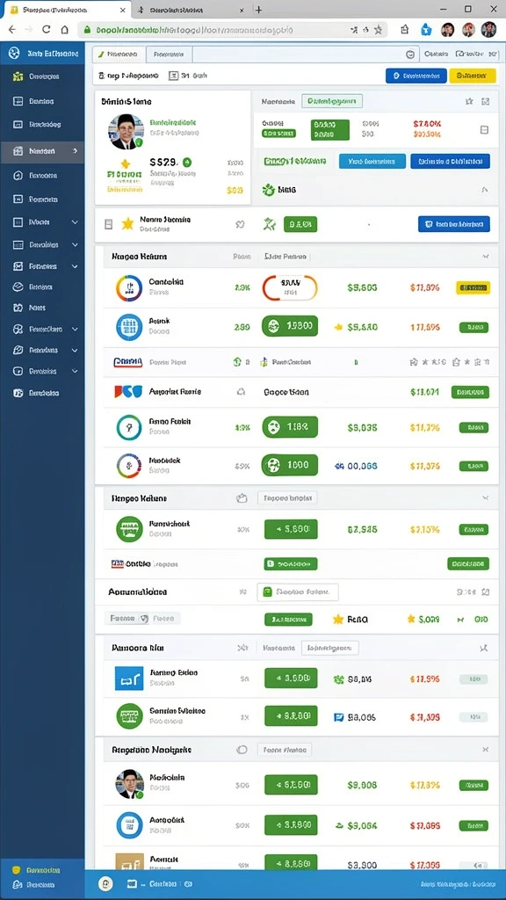Expand the highlighted sidebar item arrow
Image resolution: width=506 pixels, height=900 pixels.
(76, 151)
